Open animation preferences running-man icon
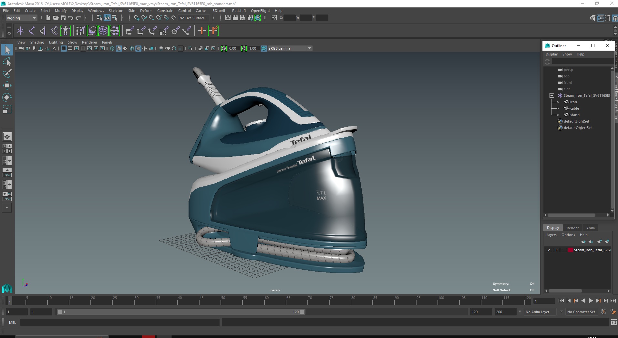Image resolution: width=618 pixels, height=338 pixels. (x=613, y=312)
